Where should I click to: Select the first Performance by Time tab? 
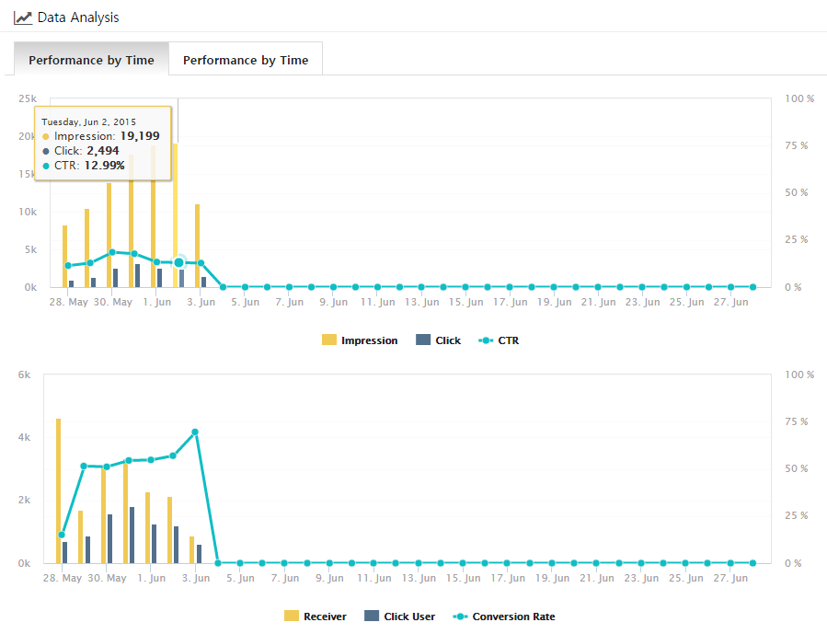(91, 60)
